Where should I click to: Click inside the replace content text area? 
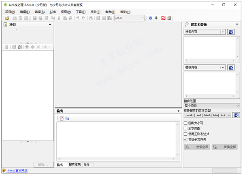click(x=210, y=83)
